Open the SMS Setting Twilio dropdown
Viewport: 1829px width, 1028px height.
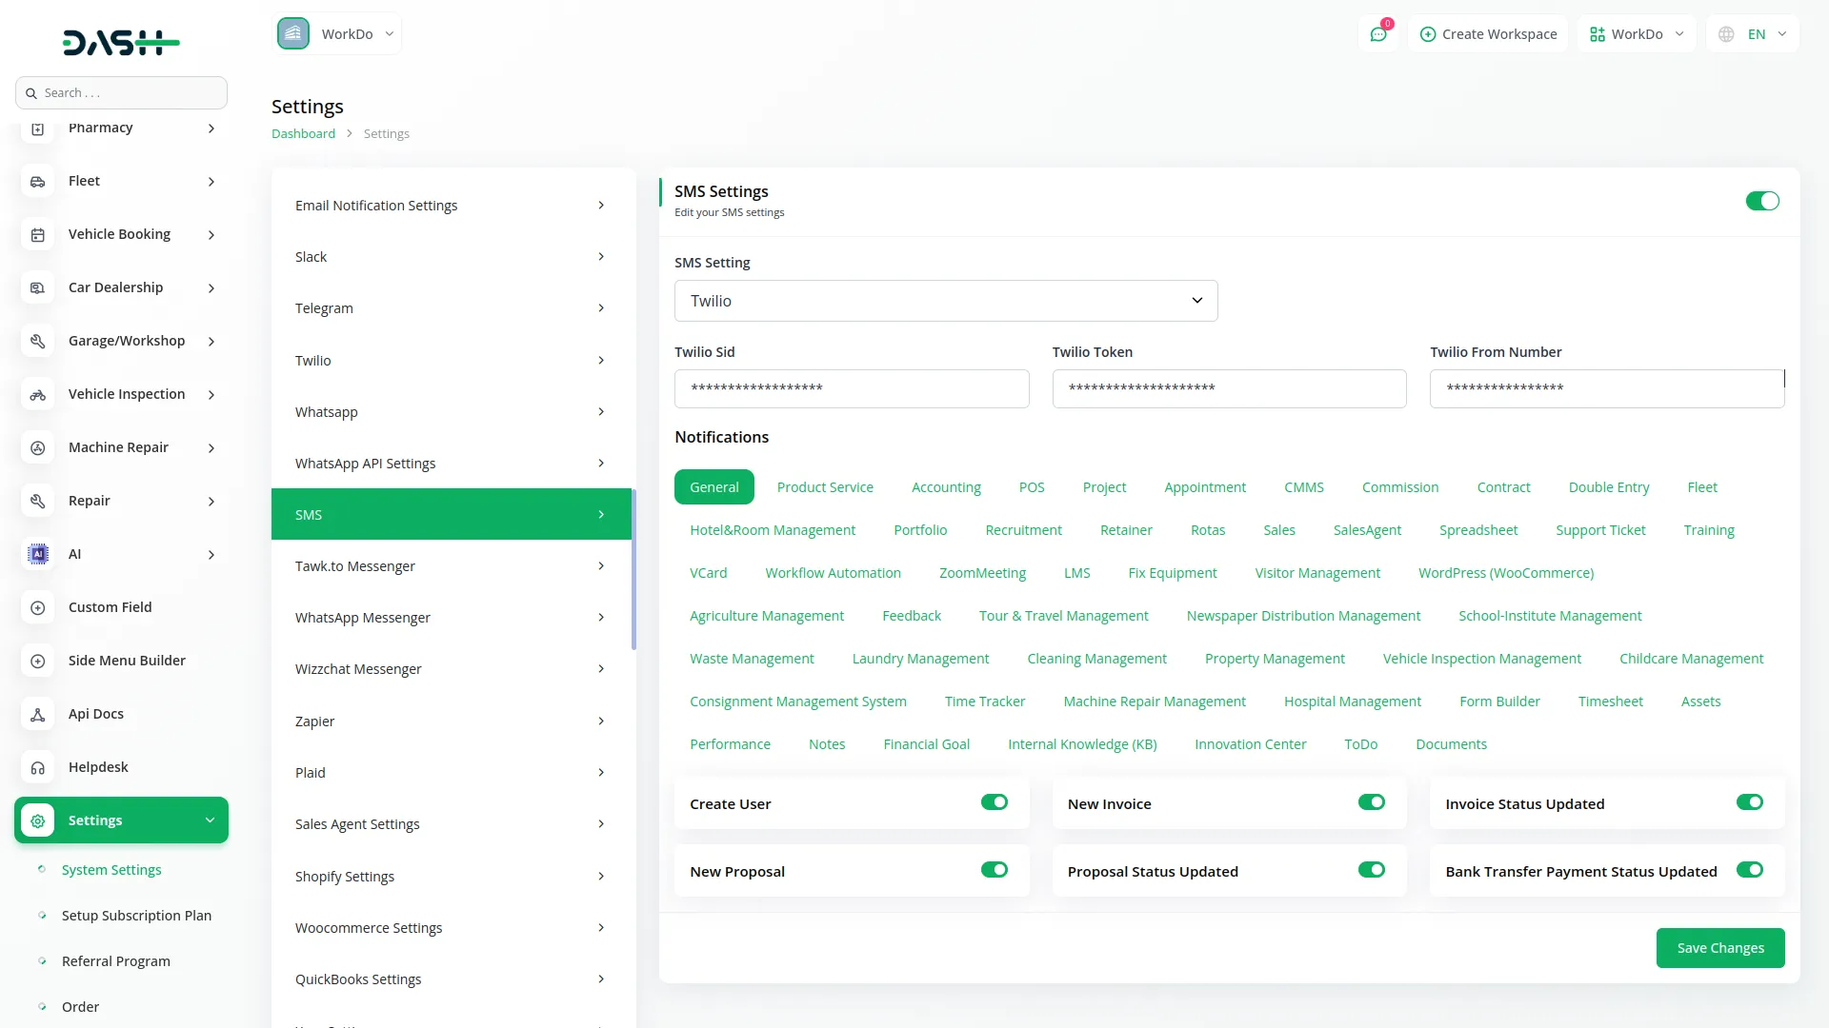click(945, 301)
